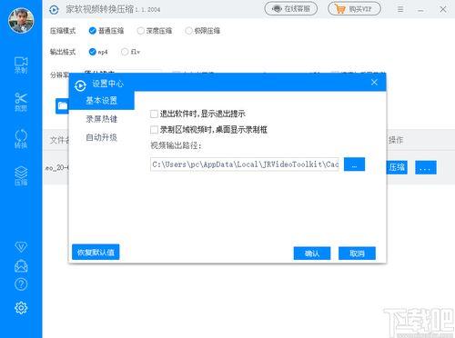Screen dimensions: 455x338
Task: Click 恢复默认值 restore defaults button
Action: pyautogui.click(x=96, y=252)
